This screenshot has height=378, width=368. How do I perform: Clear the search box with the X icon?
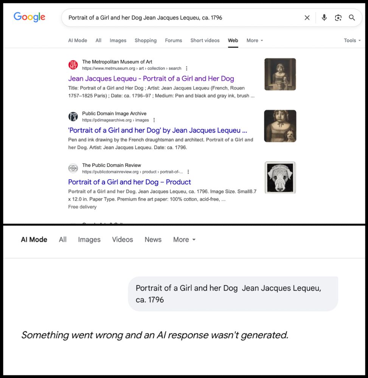coord(307,17)
